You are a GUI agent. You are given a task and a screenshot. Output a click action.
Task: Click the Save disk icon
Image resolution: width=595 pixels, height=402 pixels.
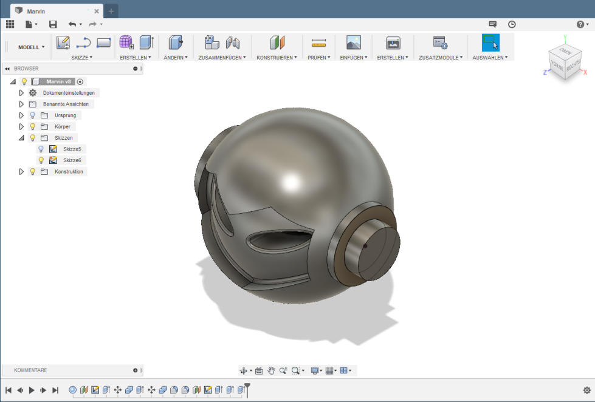(53, 24)
